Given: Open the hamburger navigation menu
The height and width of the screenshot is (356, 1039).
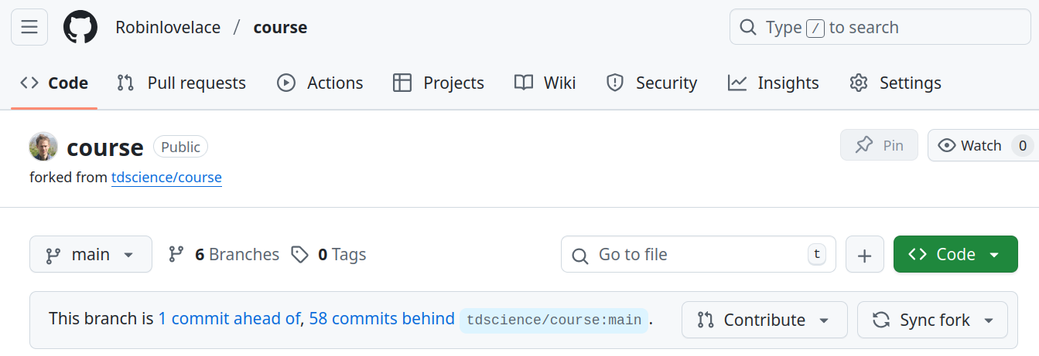Looking at the screenshot, I should coord(29,27).
